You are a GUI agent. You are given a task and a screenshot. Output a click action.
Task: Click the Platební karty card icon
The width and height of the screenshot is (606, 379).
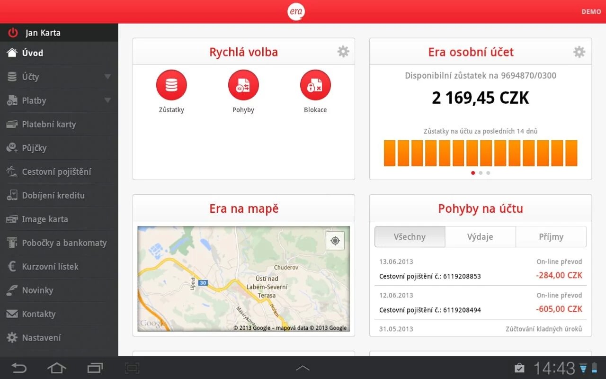click(12, 124)
